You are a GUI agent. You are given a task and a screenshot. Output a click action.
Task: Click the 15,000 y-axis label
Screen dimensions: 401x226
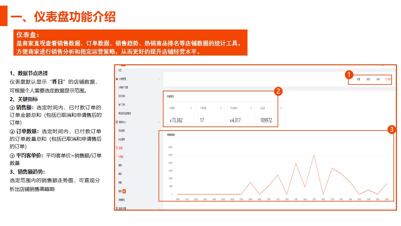pyautogui.click(x=170, y=155)
